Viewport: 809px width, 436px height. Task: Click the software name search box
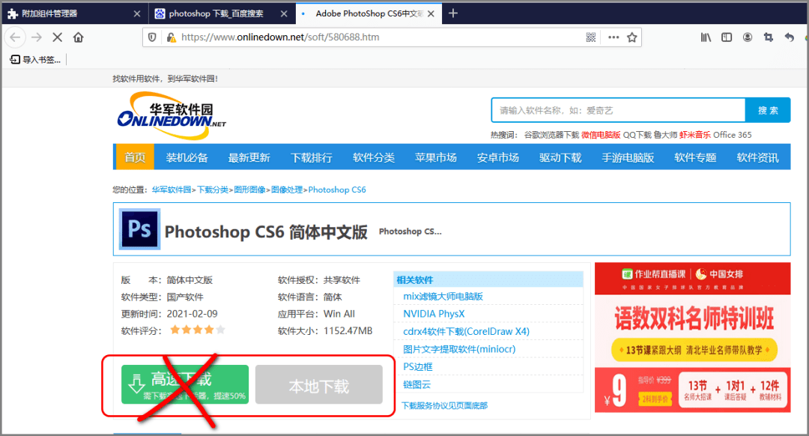click(x=618, y=110)
